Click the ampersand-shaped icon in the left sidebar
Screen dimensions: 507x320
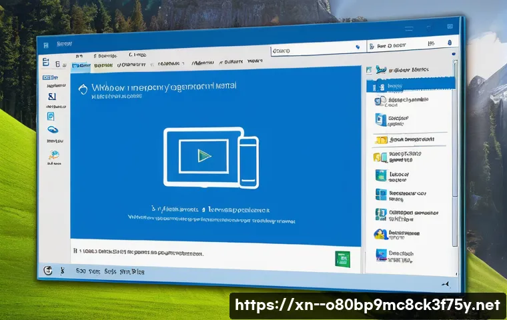pyautogui.click(x=52, y=96)
